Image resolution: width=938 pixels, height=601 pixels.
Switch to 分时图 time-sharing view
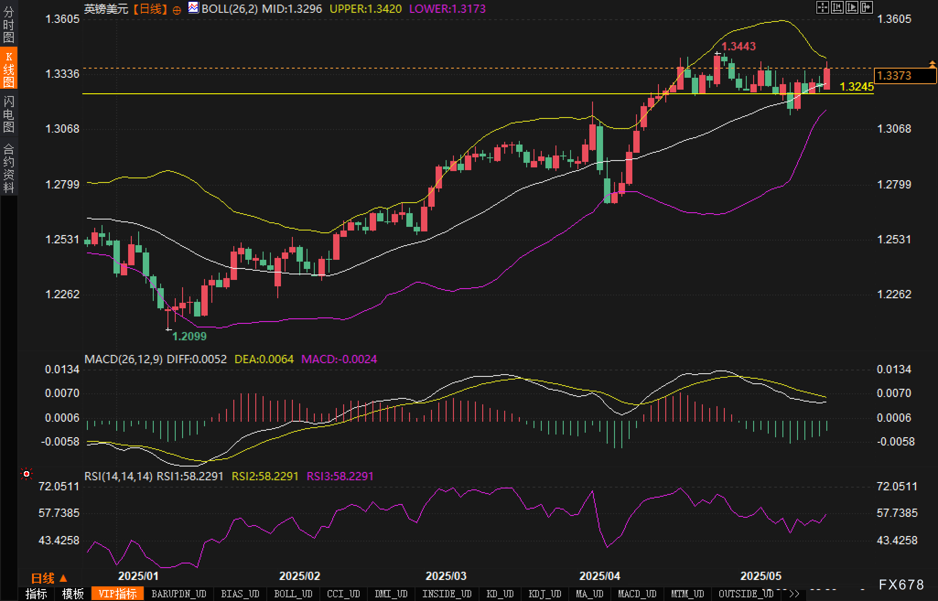point(8,24)
